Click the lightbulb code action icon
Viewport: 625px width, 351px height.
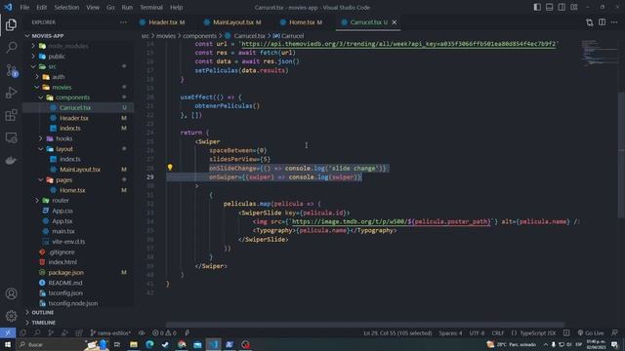[170, 168]
